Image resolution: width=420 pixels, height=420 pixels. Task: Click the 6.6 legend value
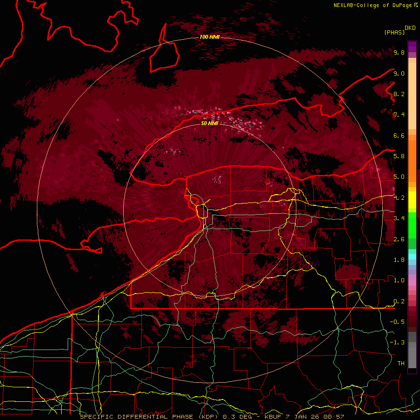coord(399,135)
